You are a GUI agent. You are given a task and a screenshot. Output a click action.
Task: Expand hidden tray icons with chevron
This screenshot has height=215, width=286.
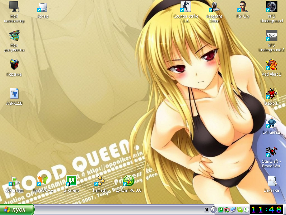click(x=213, y=210)
